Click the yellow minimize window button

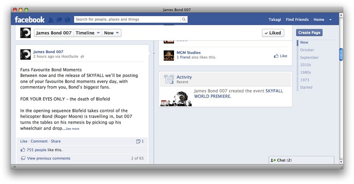[x=21, y=10]
